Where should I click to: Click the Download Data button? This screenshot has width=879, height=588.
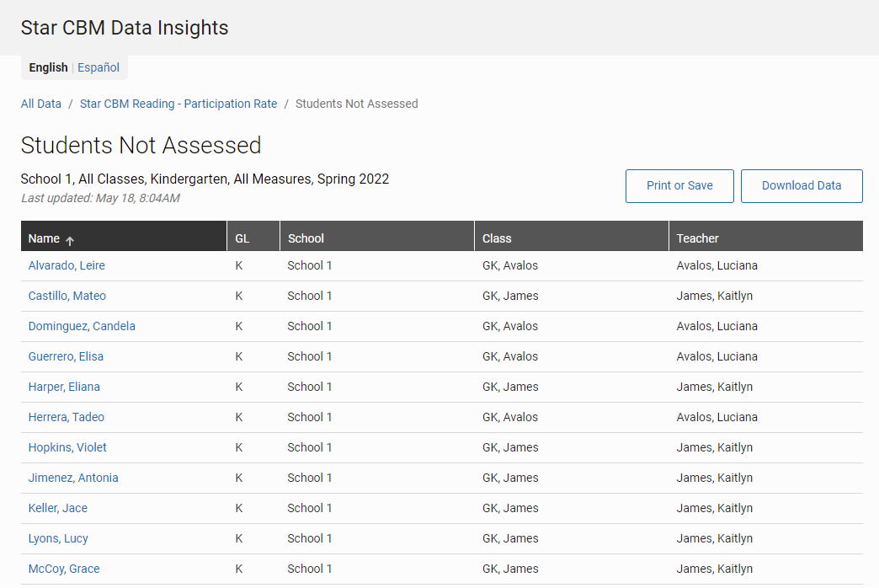802,185
